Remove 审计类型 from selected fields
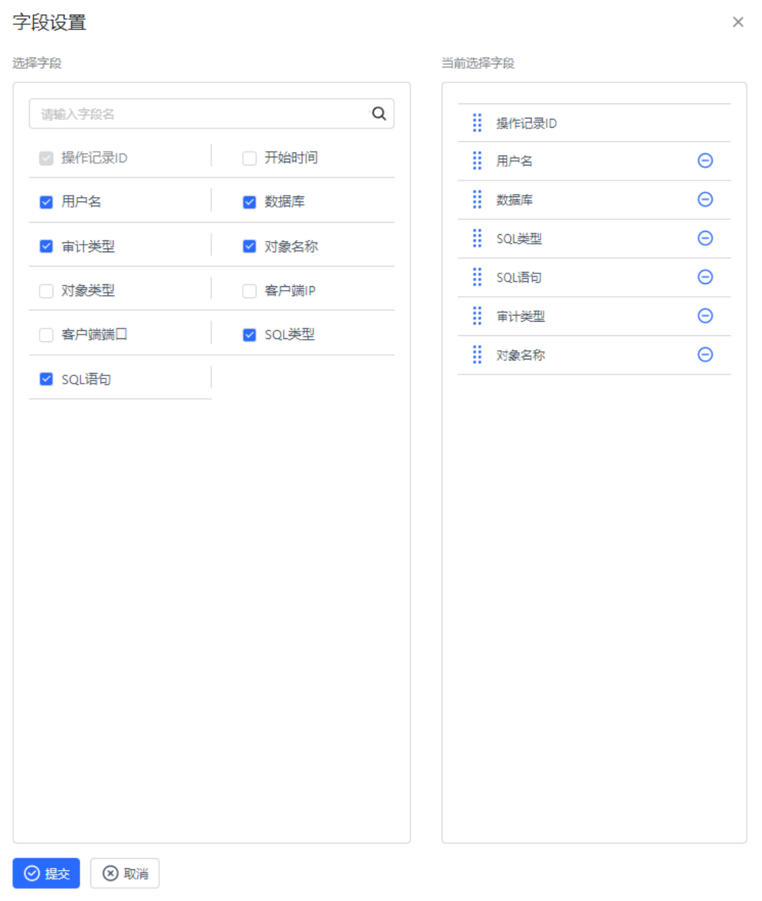This screenshot has height=901, width=762. 704,316
